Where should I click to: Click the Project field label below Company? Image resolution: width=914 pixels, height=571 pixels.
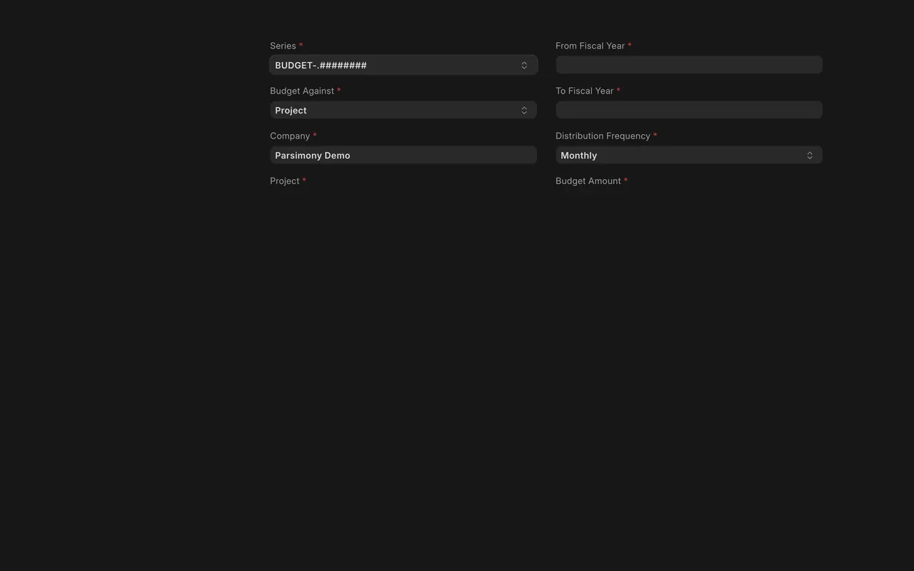tap(284, 181)
